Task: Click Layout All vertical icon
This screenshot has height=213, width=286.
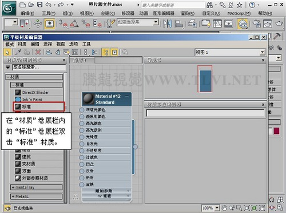Action: coord(86,52)
